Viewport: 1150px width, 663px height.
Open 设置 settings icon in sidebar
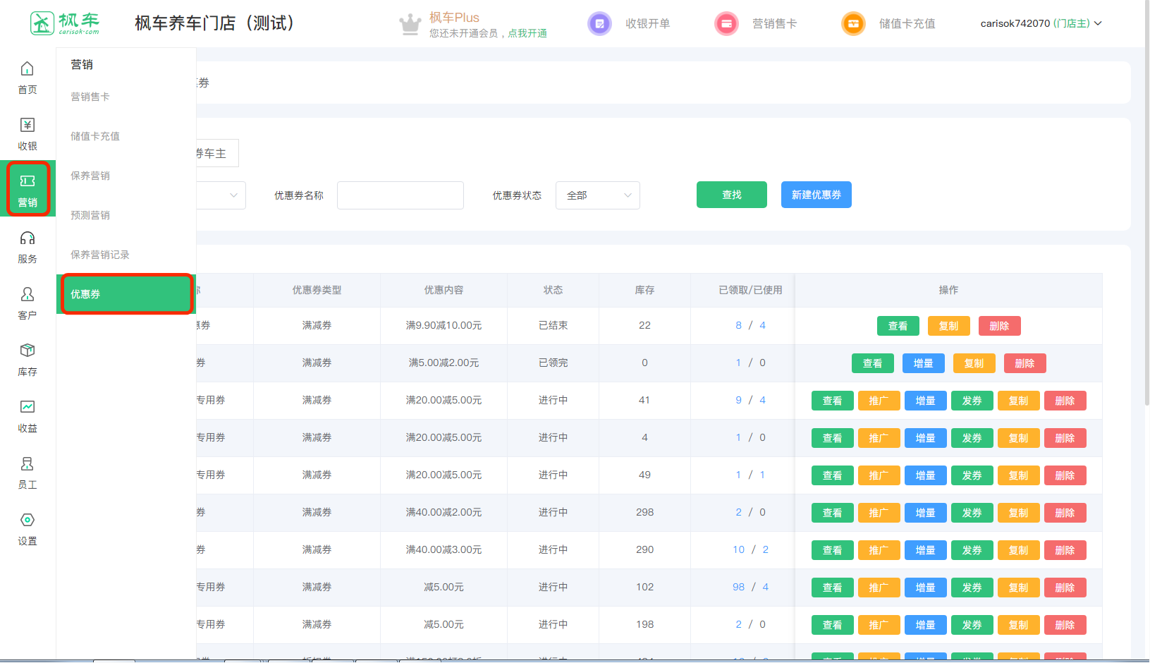coord(27,521)
